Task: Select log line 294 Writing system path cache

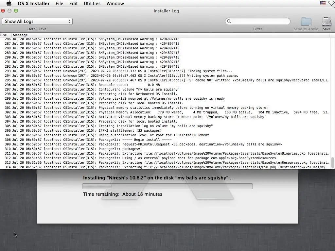Action: click(166, 75)
